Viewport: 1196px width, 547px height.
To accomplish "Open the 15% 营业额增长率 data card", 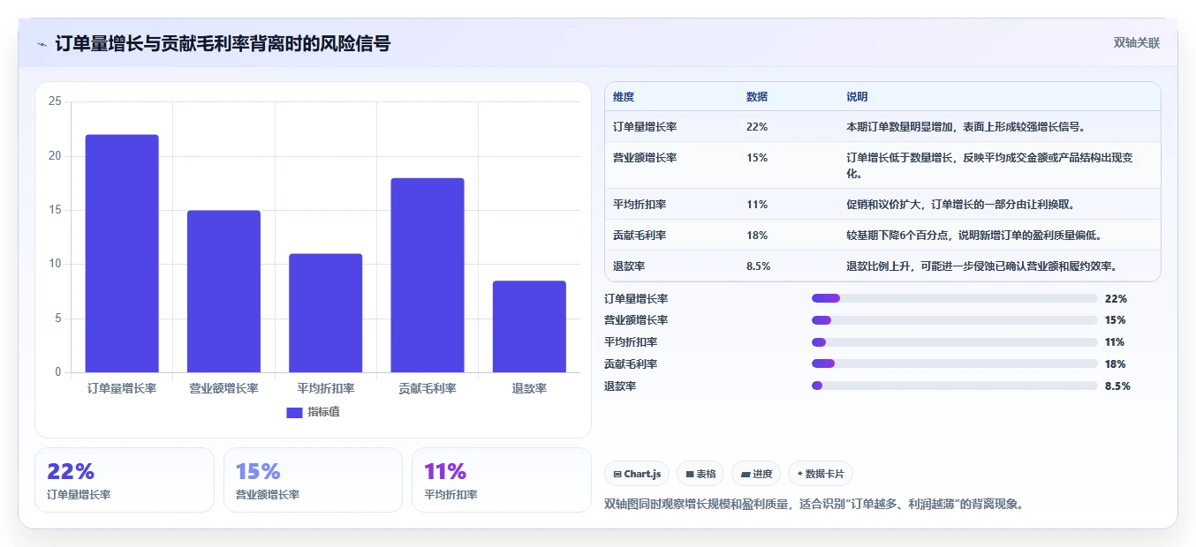I will pyautogui.click(x=313, y=480).
